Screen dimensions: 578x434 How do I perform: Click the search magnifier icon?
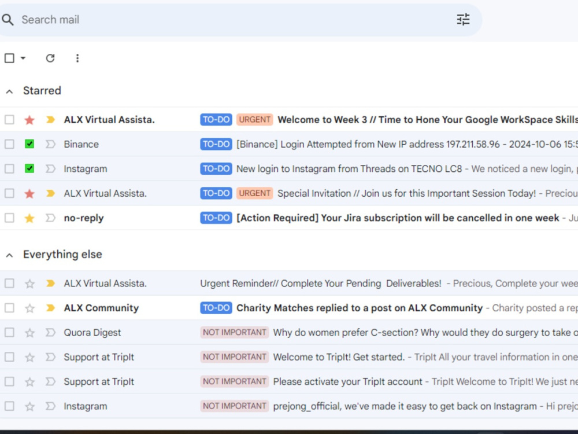click(8, 20)
